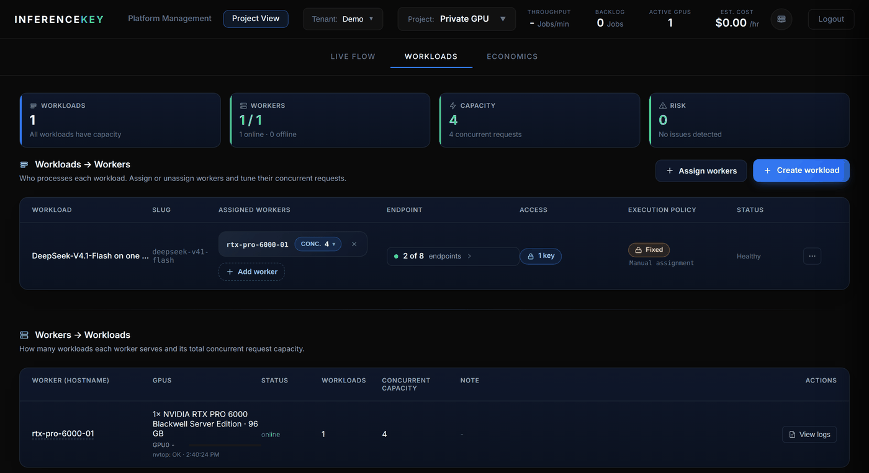Switch to the Live Flow tab

[353, 56]
